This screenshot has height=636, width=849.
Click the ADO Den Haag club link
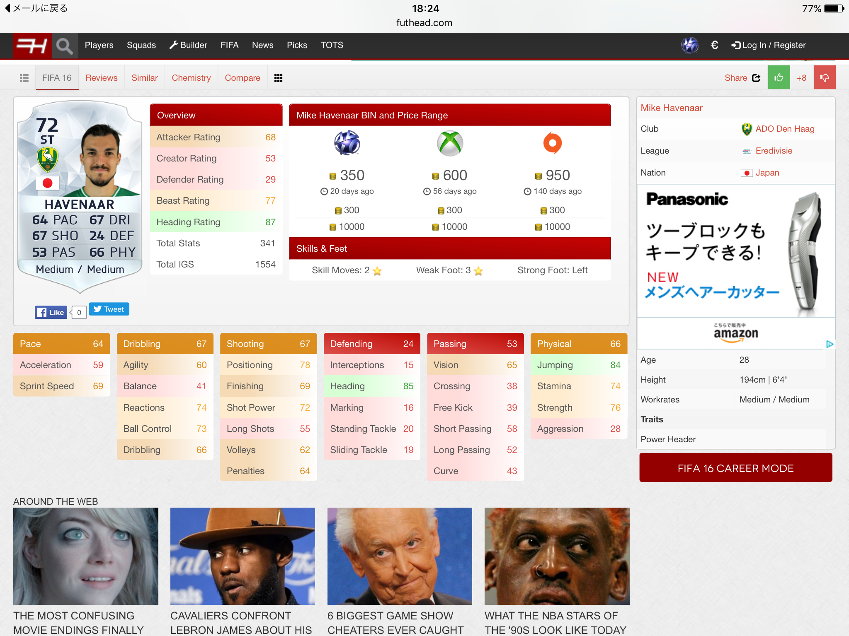pyautogui.click(x=785, y=129)
